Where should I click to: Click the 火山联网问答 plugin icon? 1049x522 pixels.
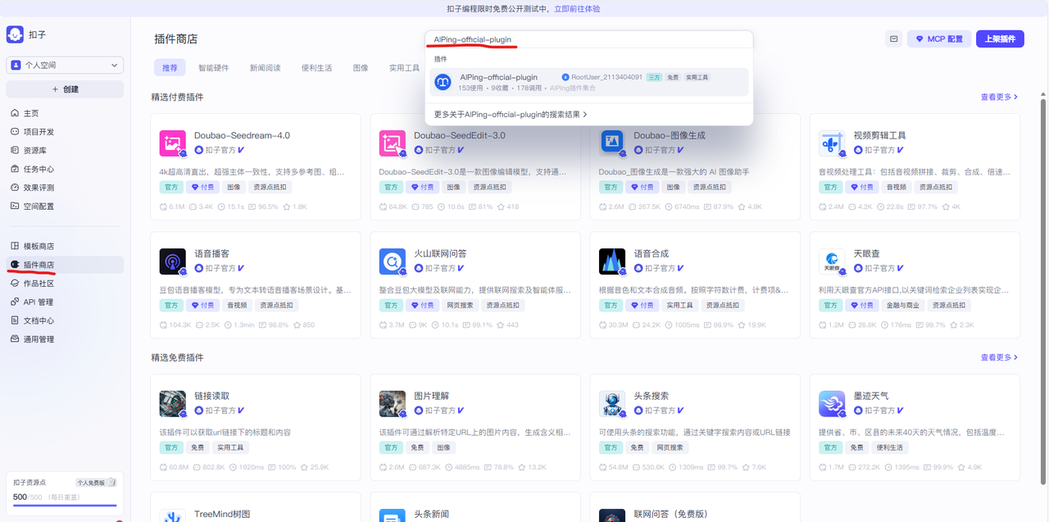coord(393,261)
